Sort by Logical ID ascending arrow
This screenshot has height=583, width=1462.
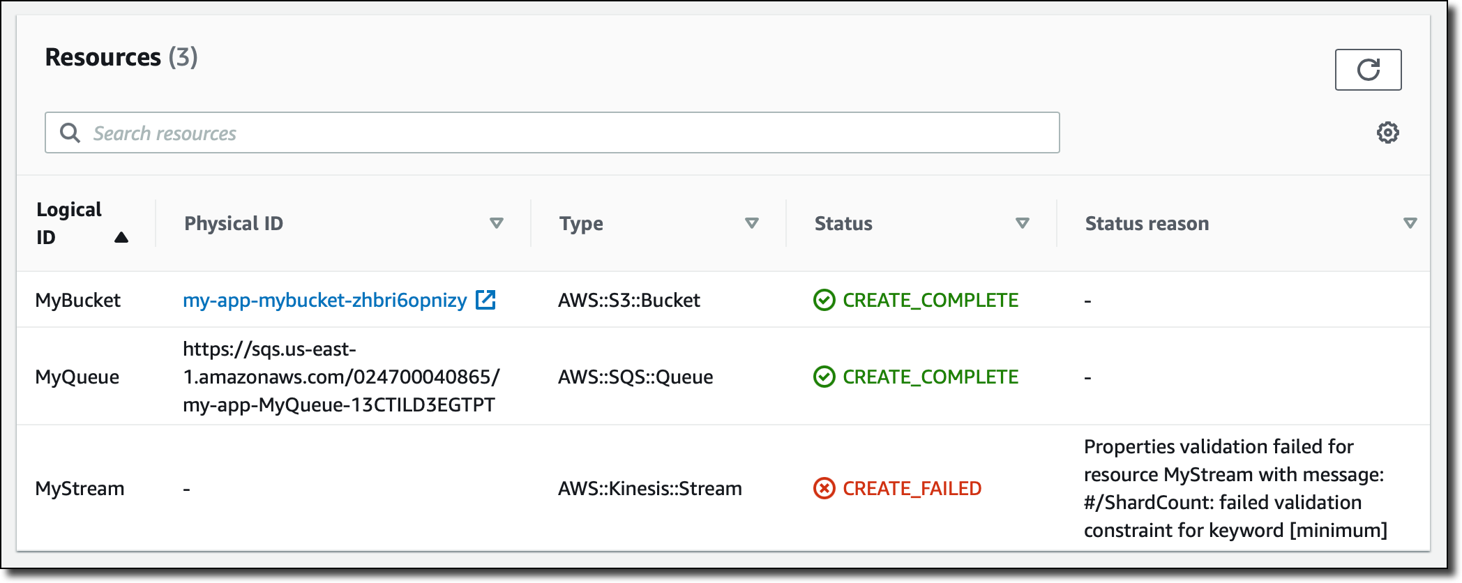pos(121,237)
